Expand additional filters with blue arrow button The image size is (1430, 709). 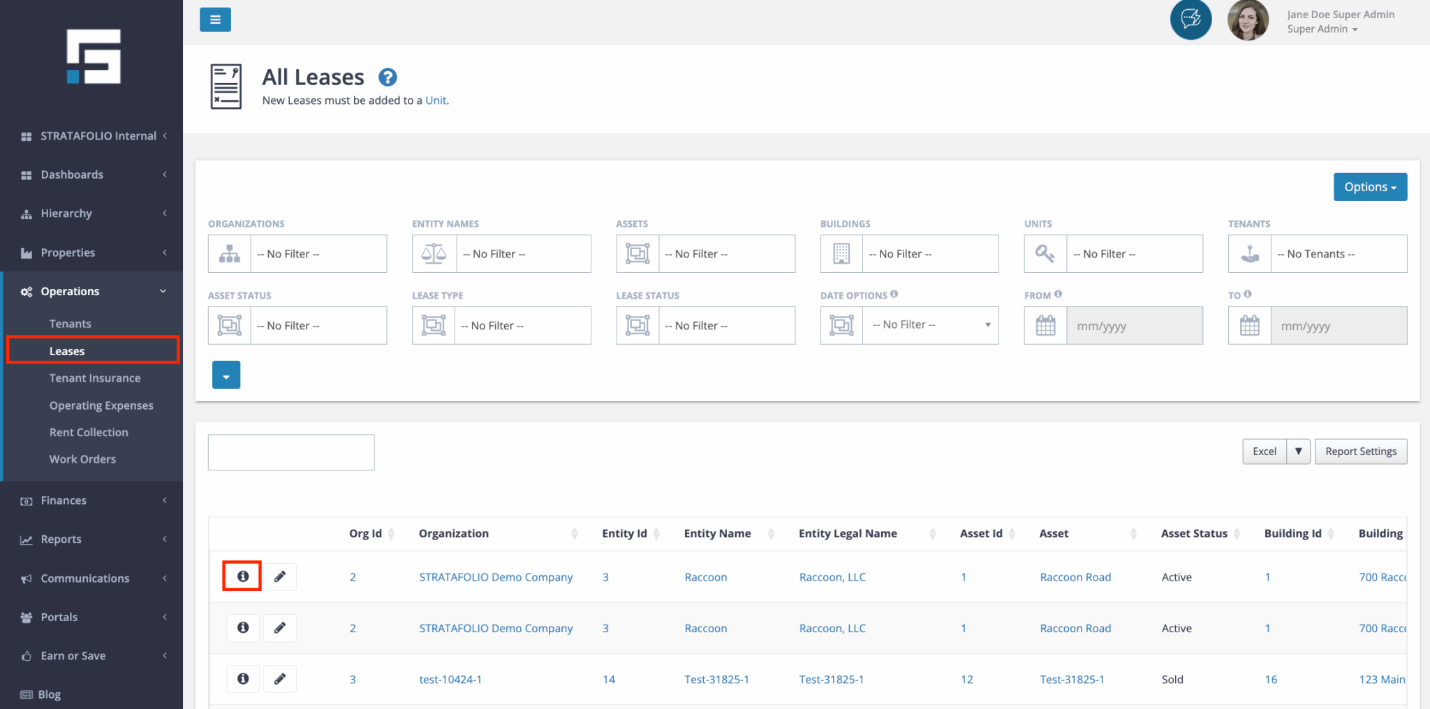pos(226,375)
